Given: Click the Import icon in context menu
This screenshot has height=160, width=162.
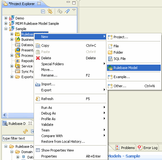Looking at the screenshot, I should point(38,84).
